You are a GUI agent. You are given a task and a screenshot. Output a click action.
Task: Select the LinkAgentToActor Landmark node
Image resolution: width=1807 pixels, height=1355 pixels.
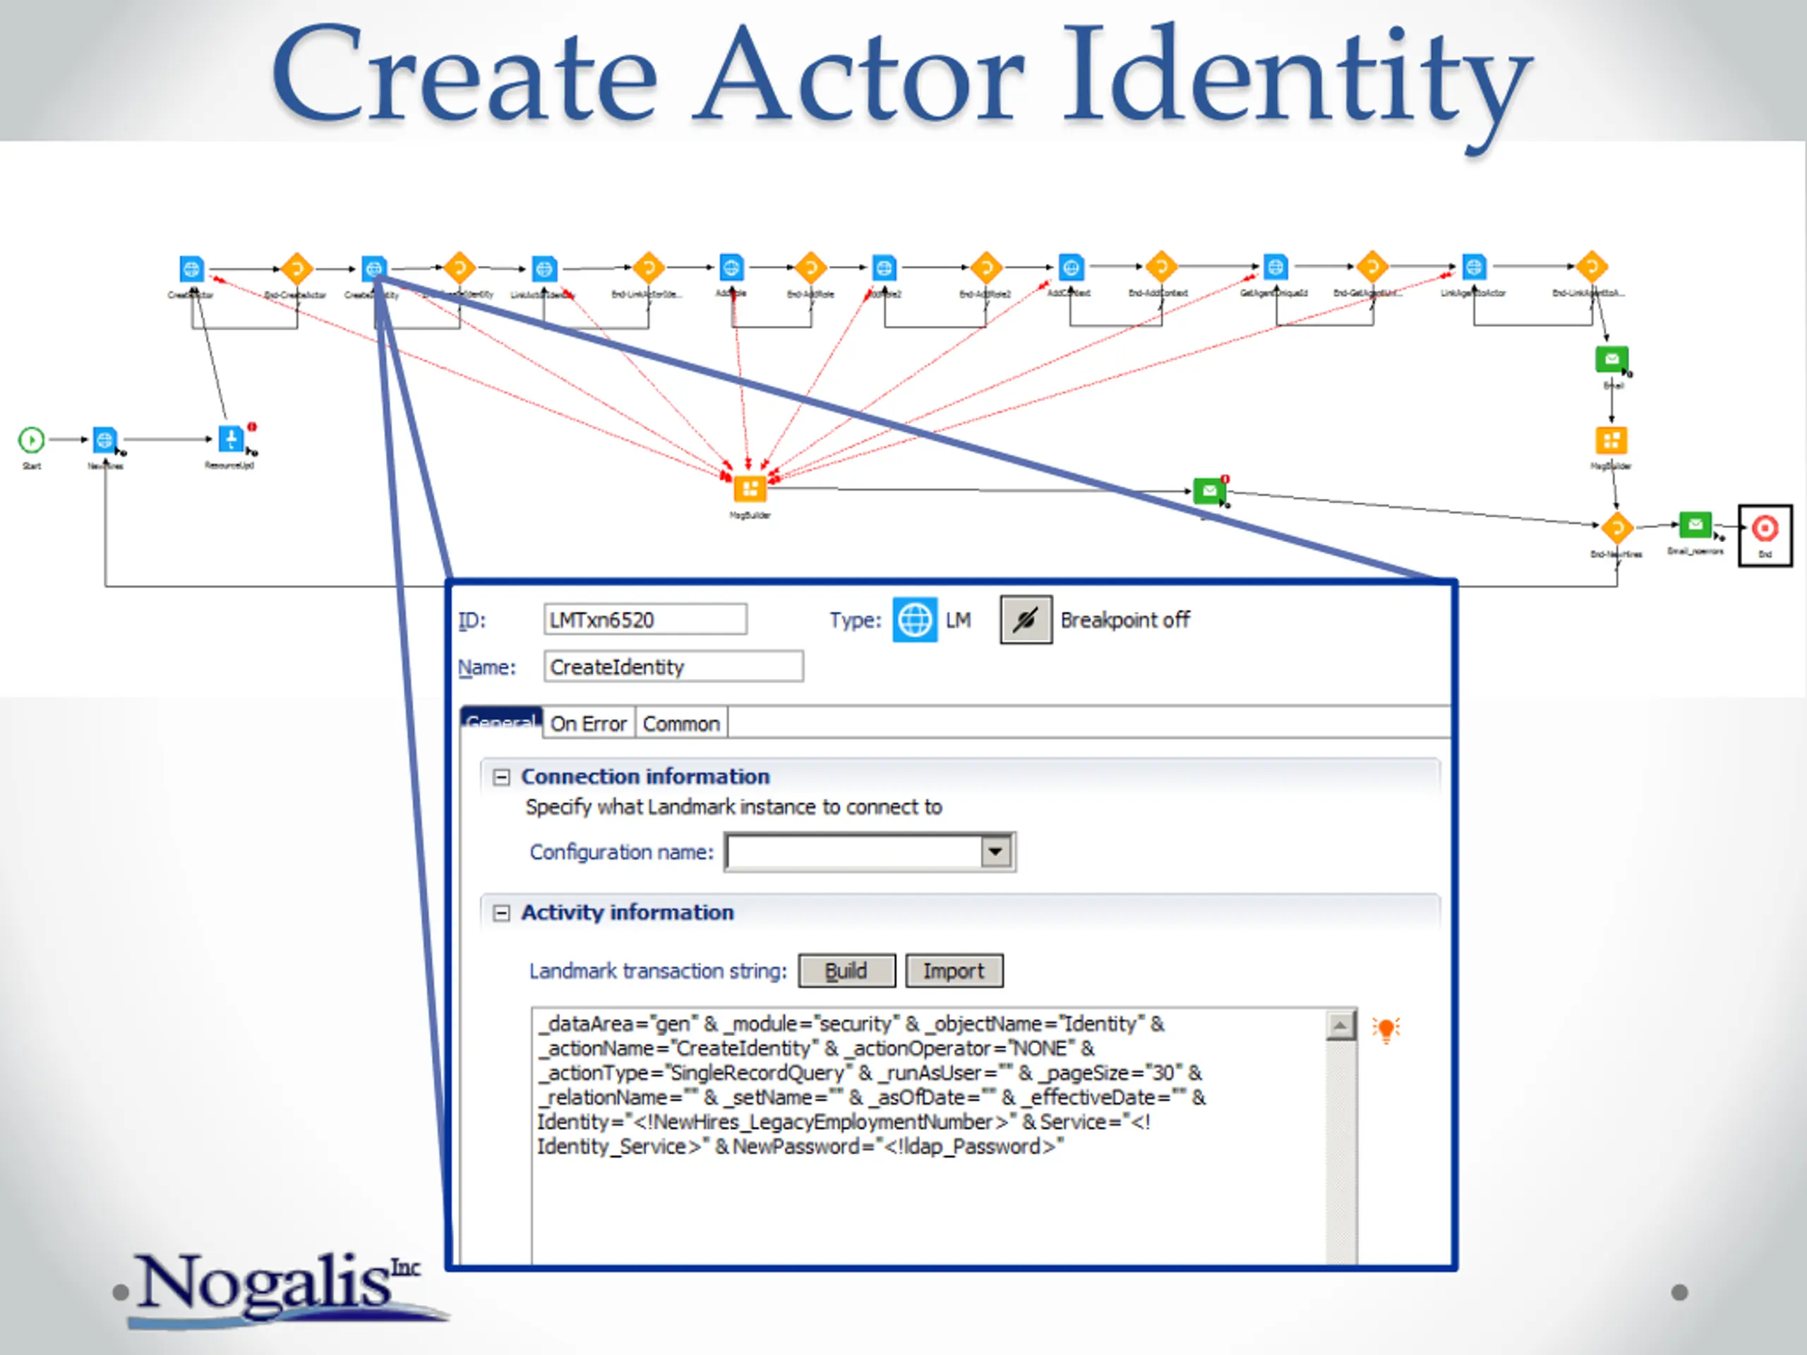[1474, 266]
